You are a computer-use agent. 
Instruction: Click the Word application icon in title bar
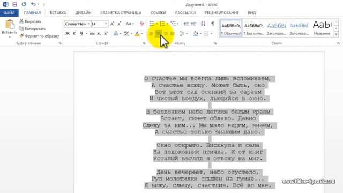click(5, 4)
